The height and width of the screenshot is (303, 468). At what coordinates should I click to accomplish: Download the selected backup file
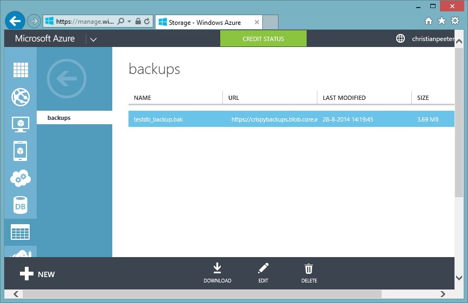click(x=217, y=273)
